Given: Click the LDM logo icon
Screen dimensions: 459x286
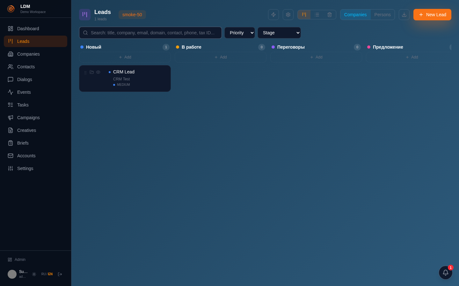Looking at the screenshot, I should click(x=11, y=9).
